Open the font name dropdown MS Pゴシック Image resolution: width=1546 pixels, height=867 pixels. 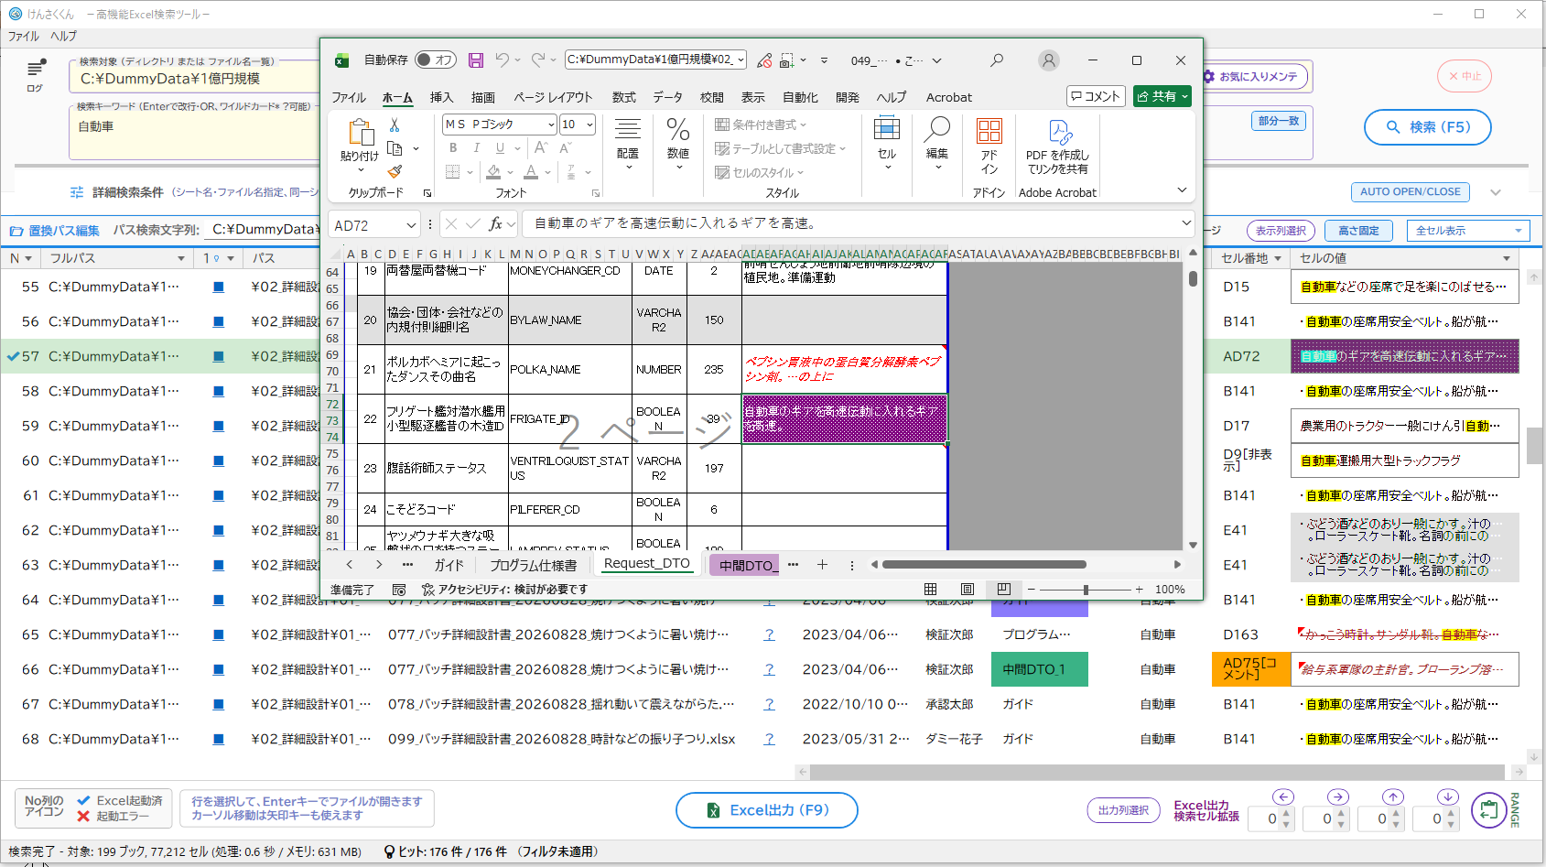click(x=552, y=125)
